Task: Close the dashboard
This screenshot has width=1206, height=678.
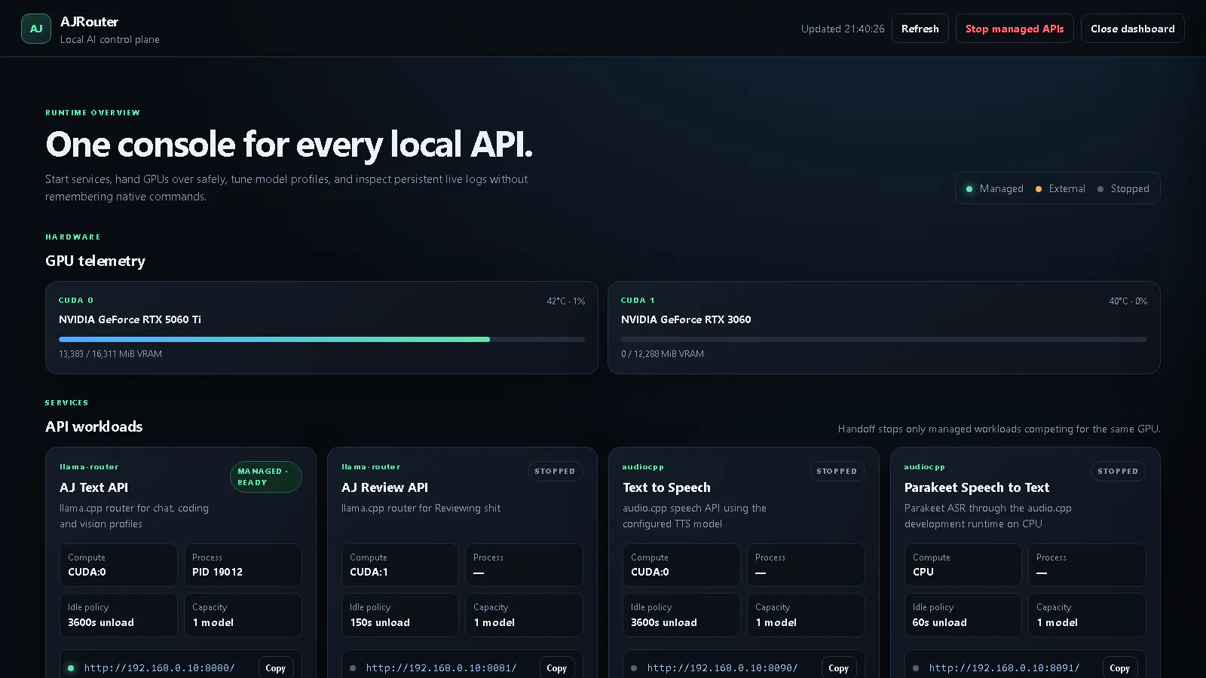Action: [x=1133, y=29]
